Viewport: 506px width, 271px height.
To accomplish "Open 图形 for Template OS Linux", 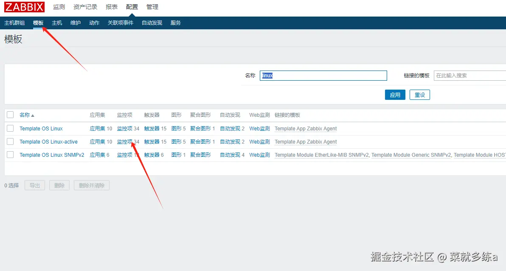I will tap(176, 129).
